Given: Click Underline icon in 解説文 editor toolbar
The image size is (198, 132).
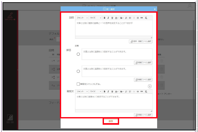Looking at the screenshot, I should (x=112, y=91).
